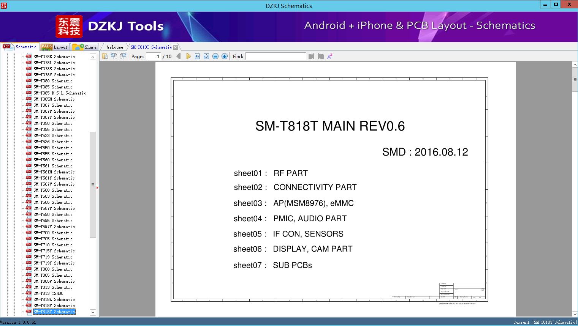Click the find previous icon
The height and width of the screenshot is (326, 578).
click(312, 56)
